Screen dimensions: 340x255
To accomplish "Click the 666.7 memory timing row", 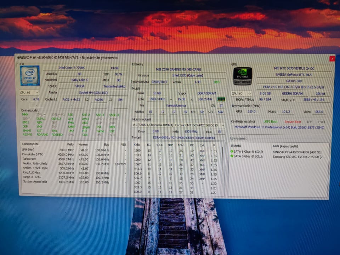I will click(x=176, y=178).
